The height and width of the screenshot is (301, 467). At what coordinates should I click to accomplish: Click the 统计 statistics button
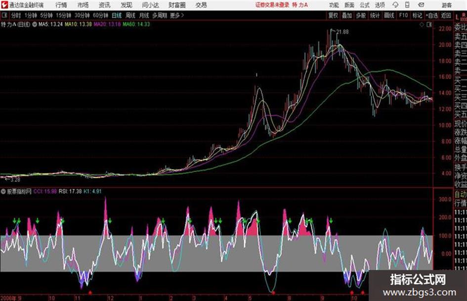375,15
